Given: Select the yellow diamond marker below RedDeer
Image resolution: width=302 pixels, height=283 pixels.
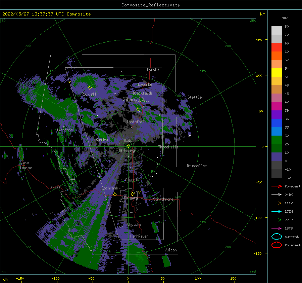Looking at the screenshot, I should 138,109.
